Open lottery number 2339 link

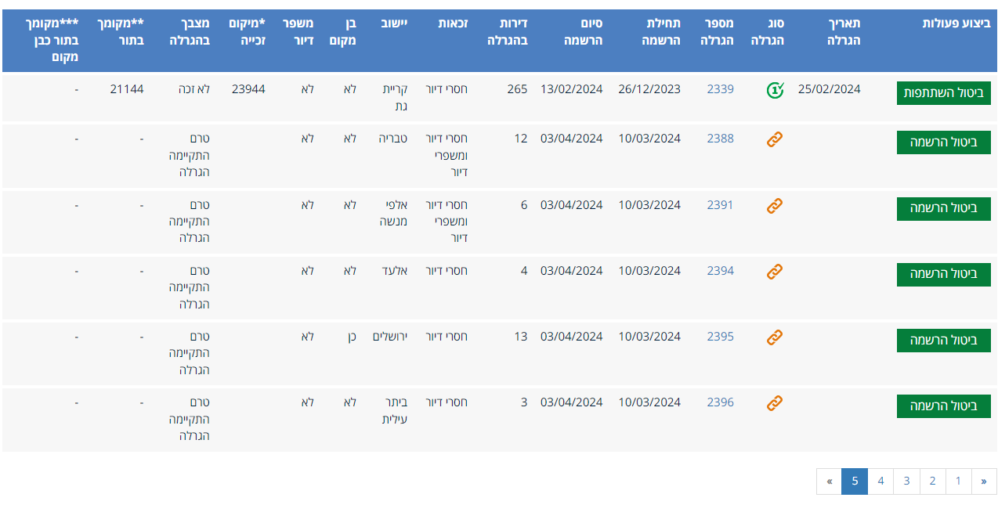pyautogui.click(x=720, y=89)
